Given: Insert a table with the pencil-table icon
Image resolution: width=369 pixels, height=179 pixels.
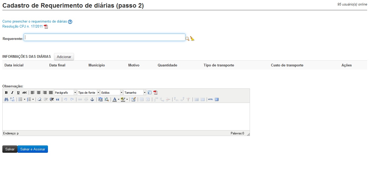Looking at the screenshot, I should (x=133, y=99).
